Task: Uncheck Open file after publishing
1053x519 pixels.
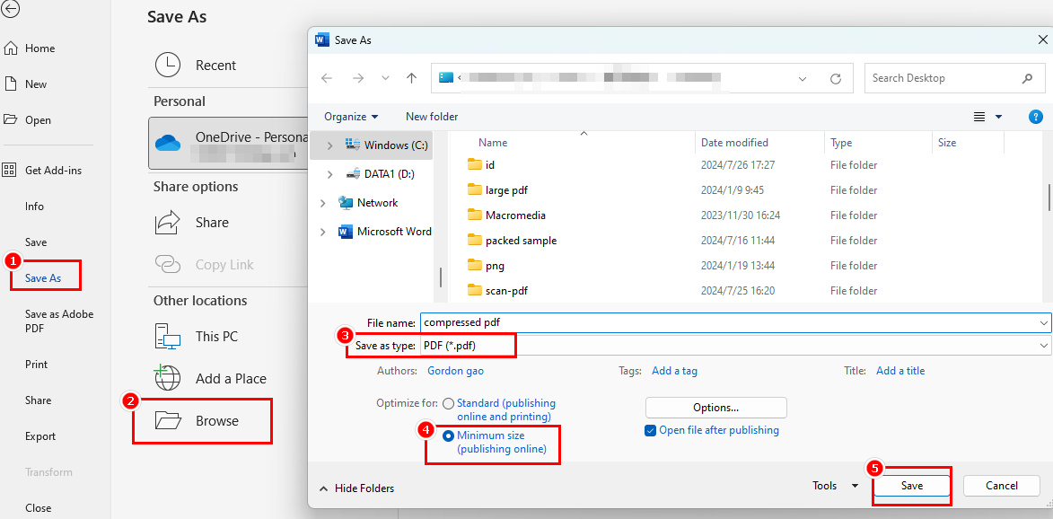Action: point(651,430)
